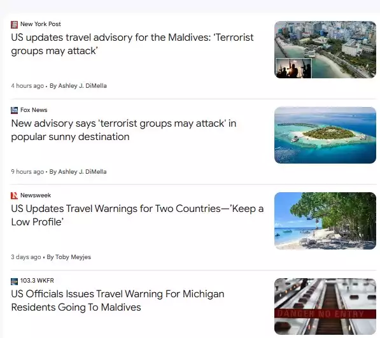Click the '4 hours ago' Ashley J. DiMella byline
The height and width of the screenshot is (338, 380).
pos(59,86)
